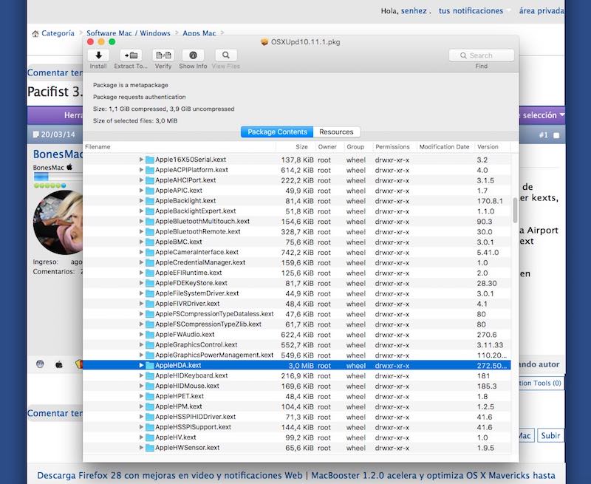This screenshot has width=591, height=484.
Task: Click the AppleAHCIPort.kext folder icon
Action: click(x=150, y=180)
